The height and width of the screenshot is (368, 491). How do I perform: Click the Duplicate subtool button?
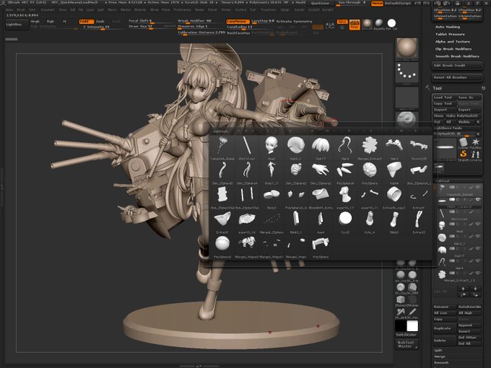coord(445,328)
